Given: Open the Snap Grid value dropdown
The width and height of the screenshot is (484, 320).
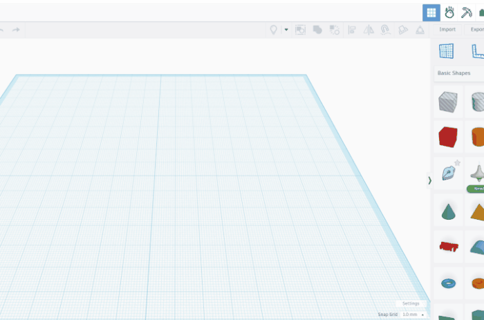Looking at the screenshot, I should point(413,314).
